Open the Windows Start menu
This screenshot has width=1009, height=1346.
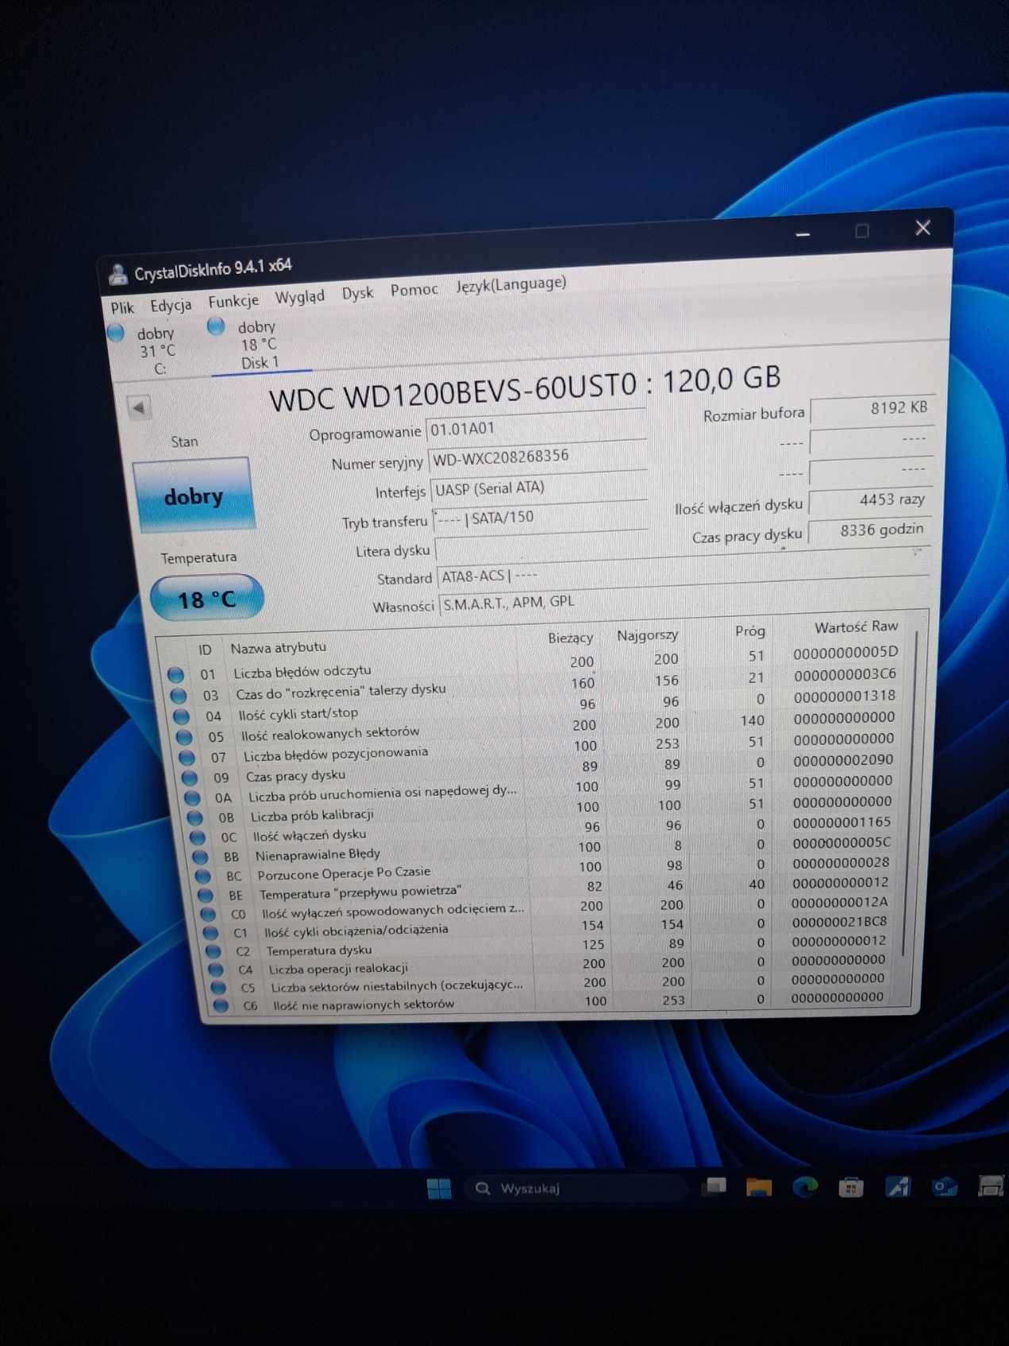tap(438, 1189)
